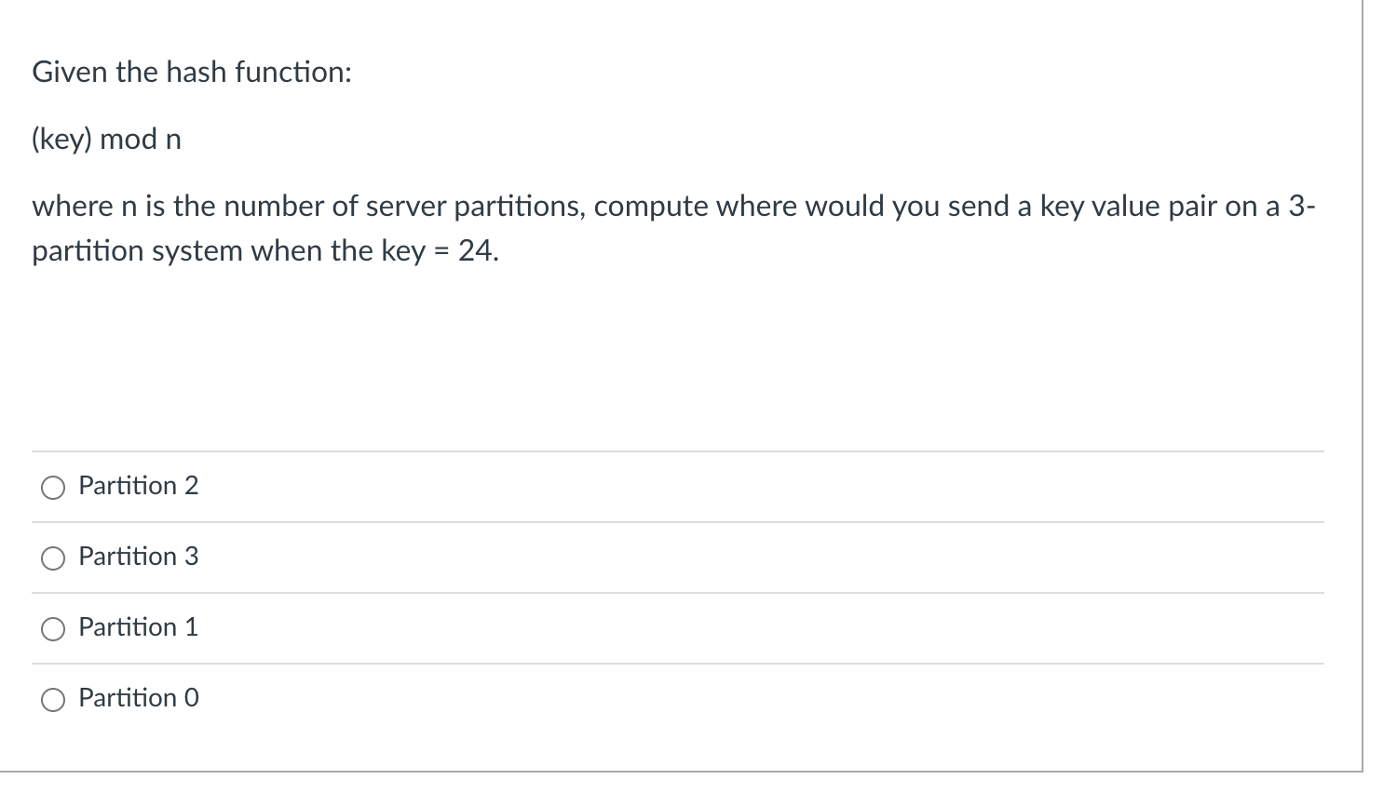Choose the Partition 3 radio option
The height and width of the screenshot is (793, 1397).
pyautogui.click(x=53, y=558)
